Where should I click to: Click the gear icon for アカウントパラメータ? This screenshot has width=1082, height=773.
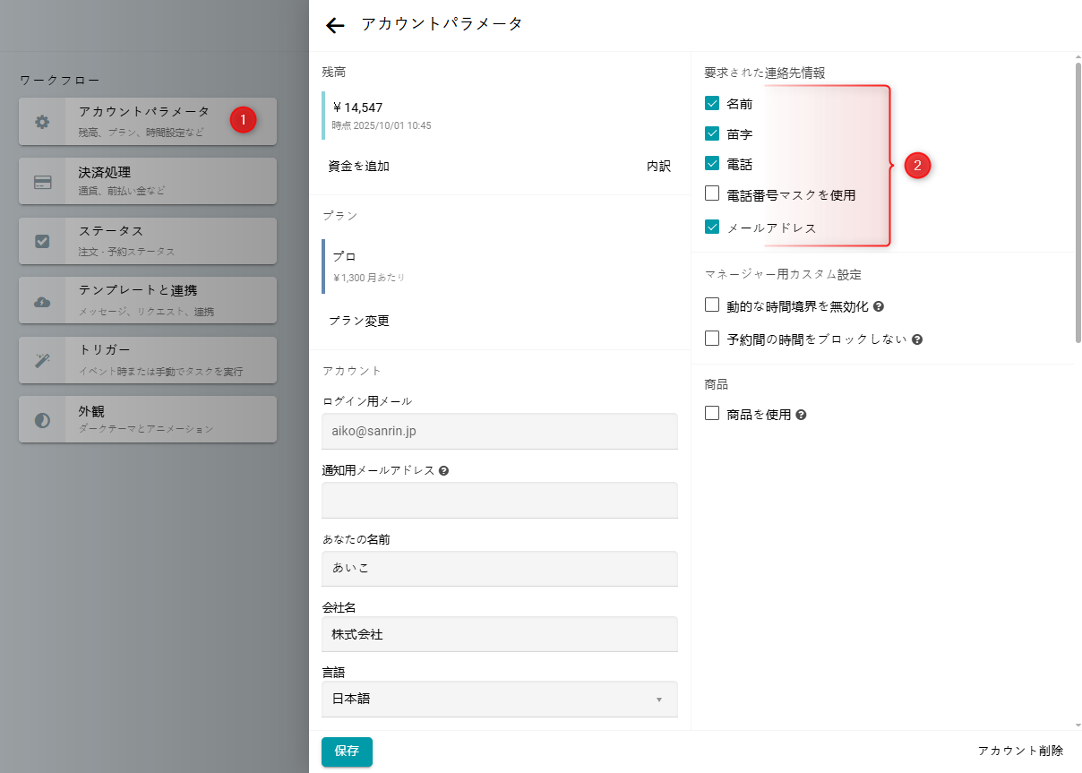click(42, 122)
